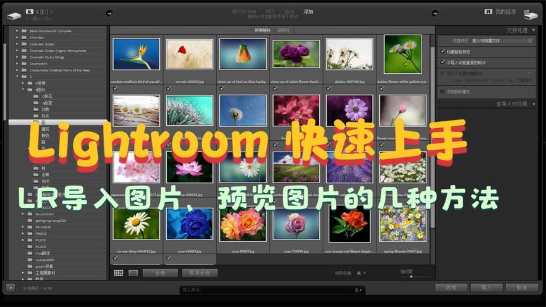Click the folder icon for 动物

click(36, 109)
